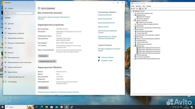The image size is (195, 109).
Task: Select Неизвестное устройство in Device Manager
Action: [x=145, y=22]
